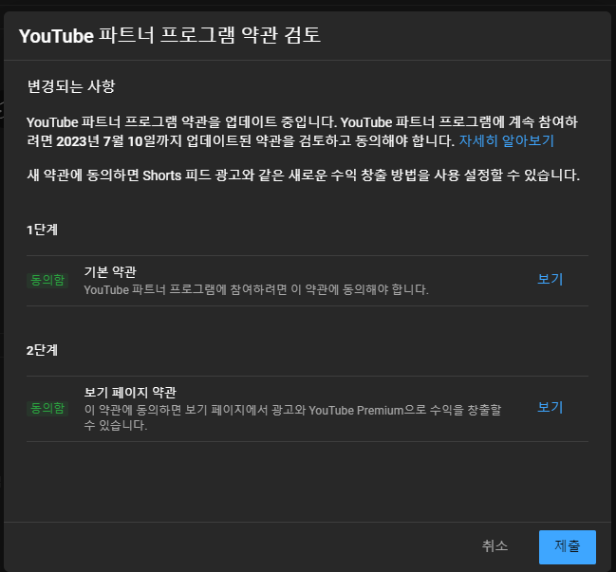This screenshot has width=616, height=572.
Task: Click the 1단계 step label
Action: [x=42, y=230]
